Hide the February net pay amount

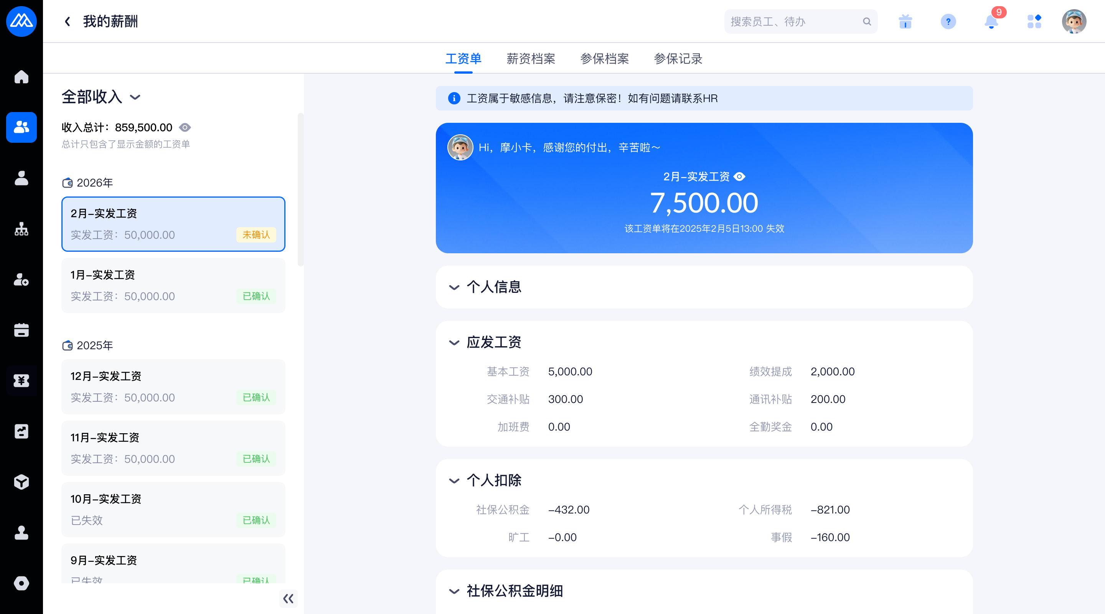click(739, 177)
